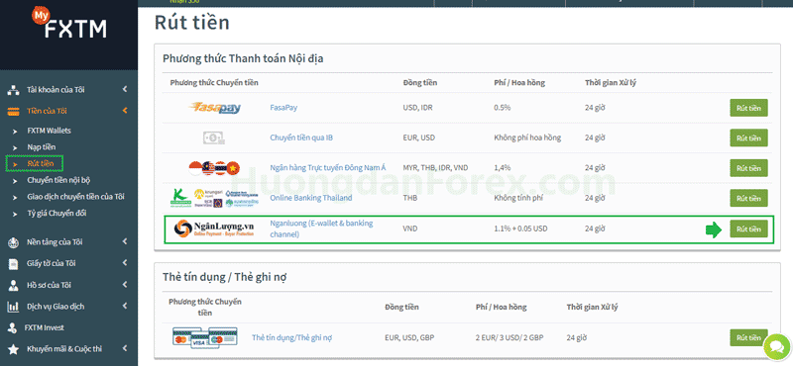Click the '1.1% + 0.05 USD' fee cell
The height and width of the screenshot is (366, 793).
coord(521,229)
